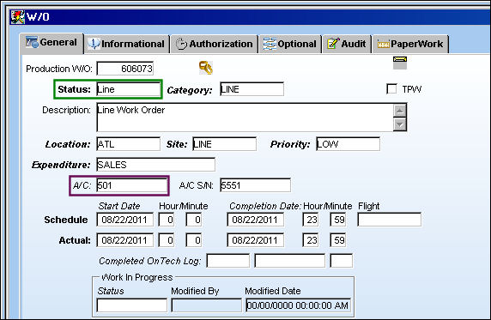Switch to the Optional tab
Viewport: 491px width, 320px height.
(290, 44)
